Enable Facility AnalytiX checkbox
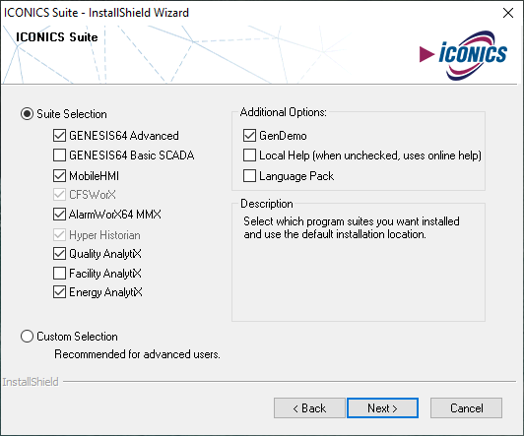524x436 pixels. pos(59,274)
